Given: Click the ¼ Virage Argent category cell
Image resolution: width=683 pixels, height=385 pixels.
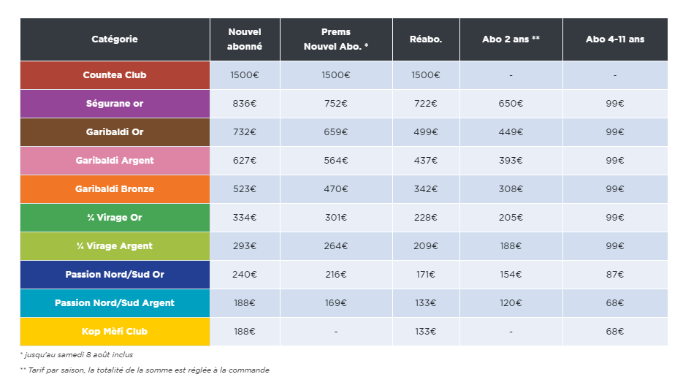Looking at the screenshot, I should [115, 246].
